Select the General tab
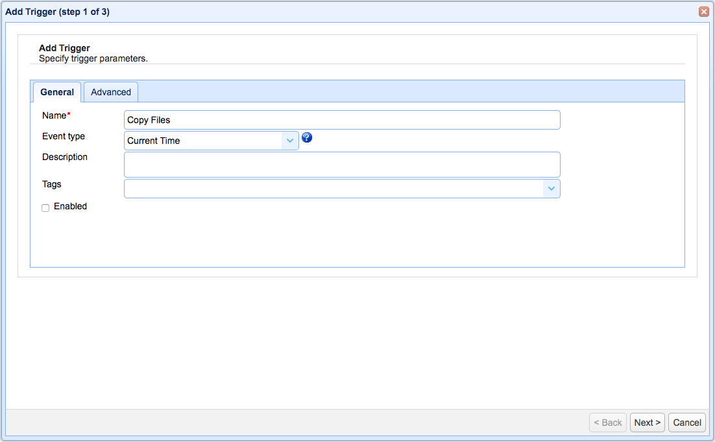This screenshot has width=715, height=442. [x=57, y=92]
